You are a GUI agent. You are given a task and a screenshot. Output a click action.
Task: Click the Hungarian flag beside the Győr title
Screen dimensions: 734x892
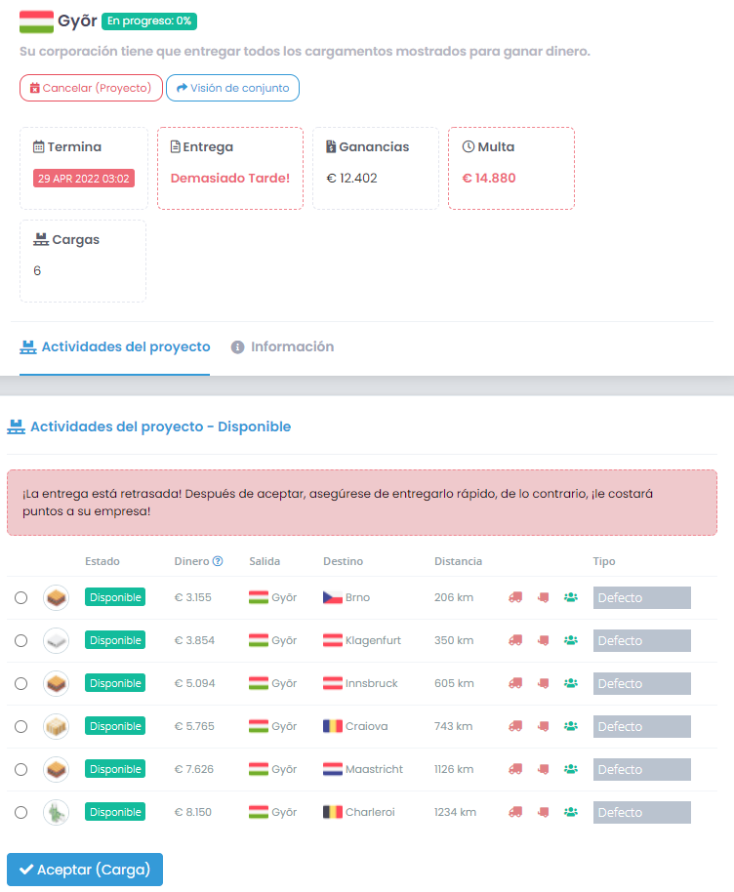36,21
